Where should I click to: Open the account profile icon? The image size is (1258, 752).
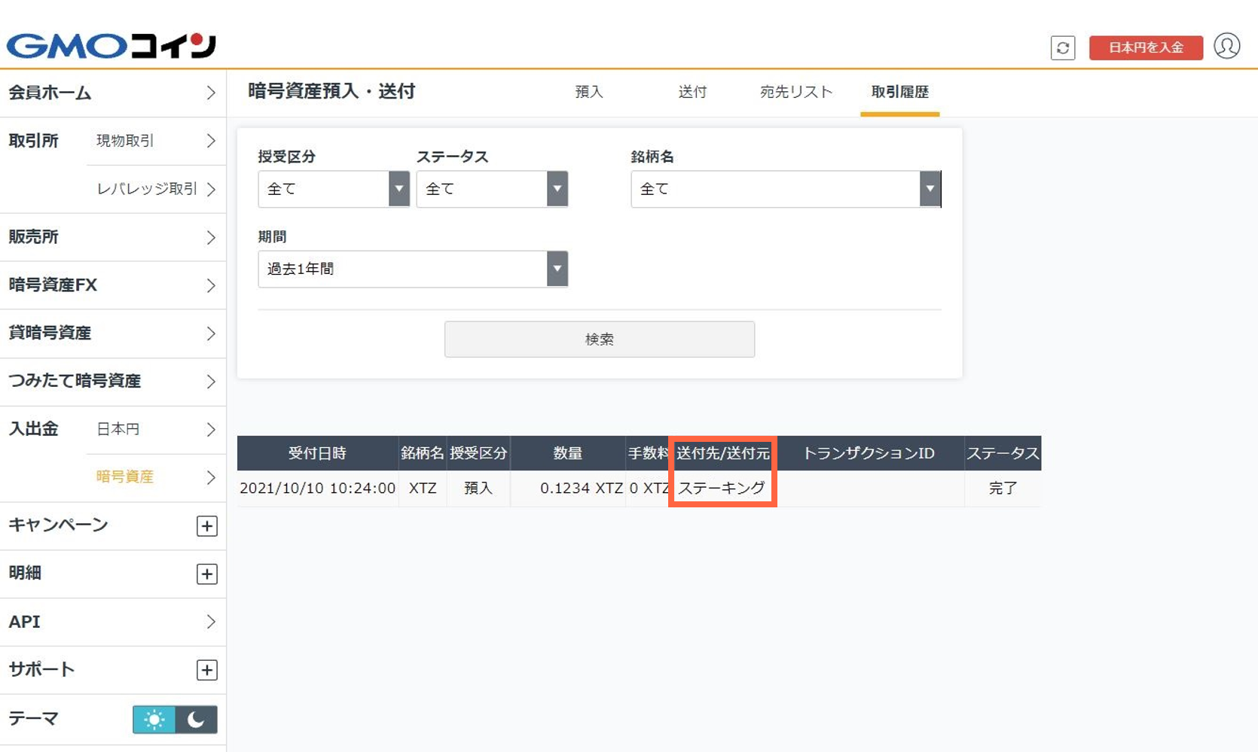pos(1227,46)
